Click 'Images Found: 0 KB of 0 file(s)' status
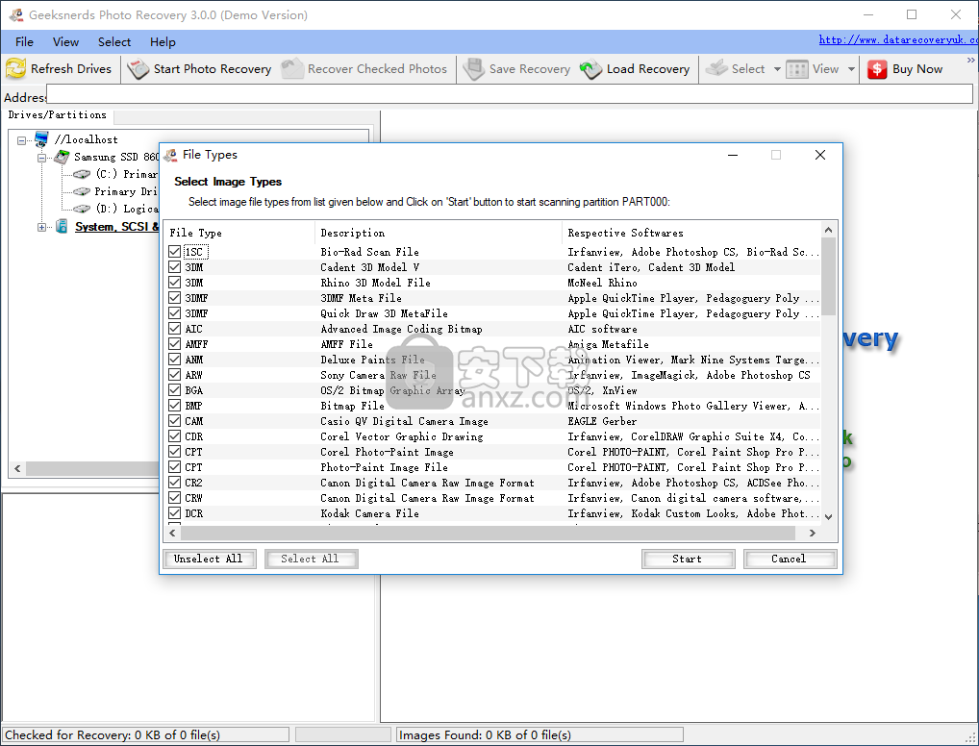Screen dimensions: 979x746 485,734
